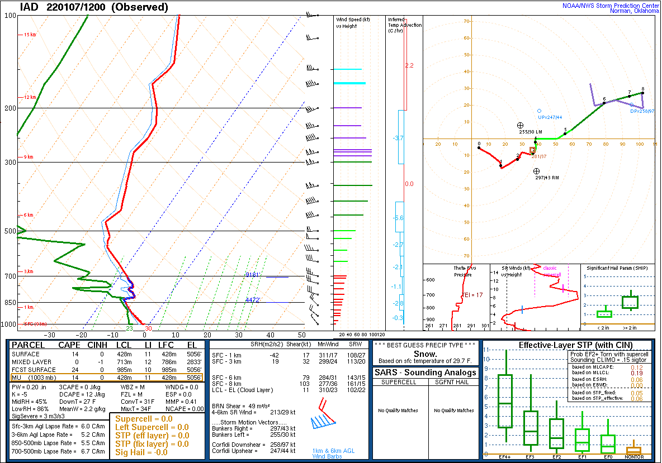
Task: Click the 15 km height marker on skew-T
Action: pyautogui.click(x=30, y=35)
